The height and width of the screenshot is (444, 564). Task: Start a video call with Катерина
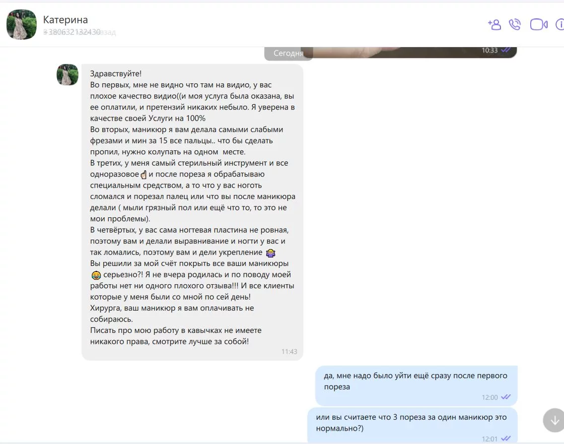539,24
